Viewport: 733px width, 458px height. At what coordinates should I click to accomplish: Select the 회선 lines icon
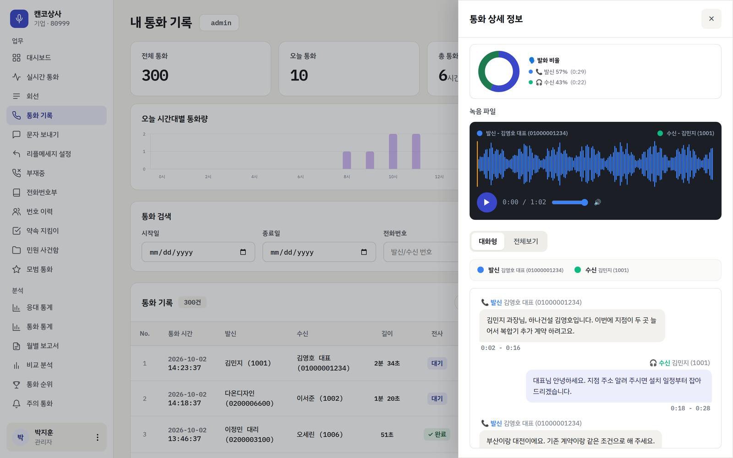(16, 96)
